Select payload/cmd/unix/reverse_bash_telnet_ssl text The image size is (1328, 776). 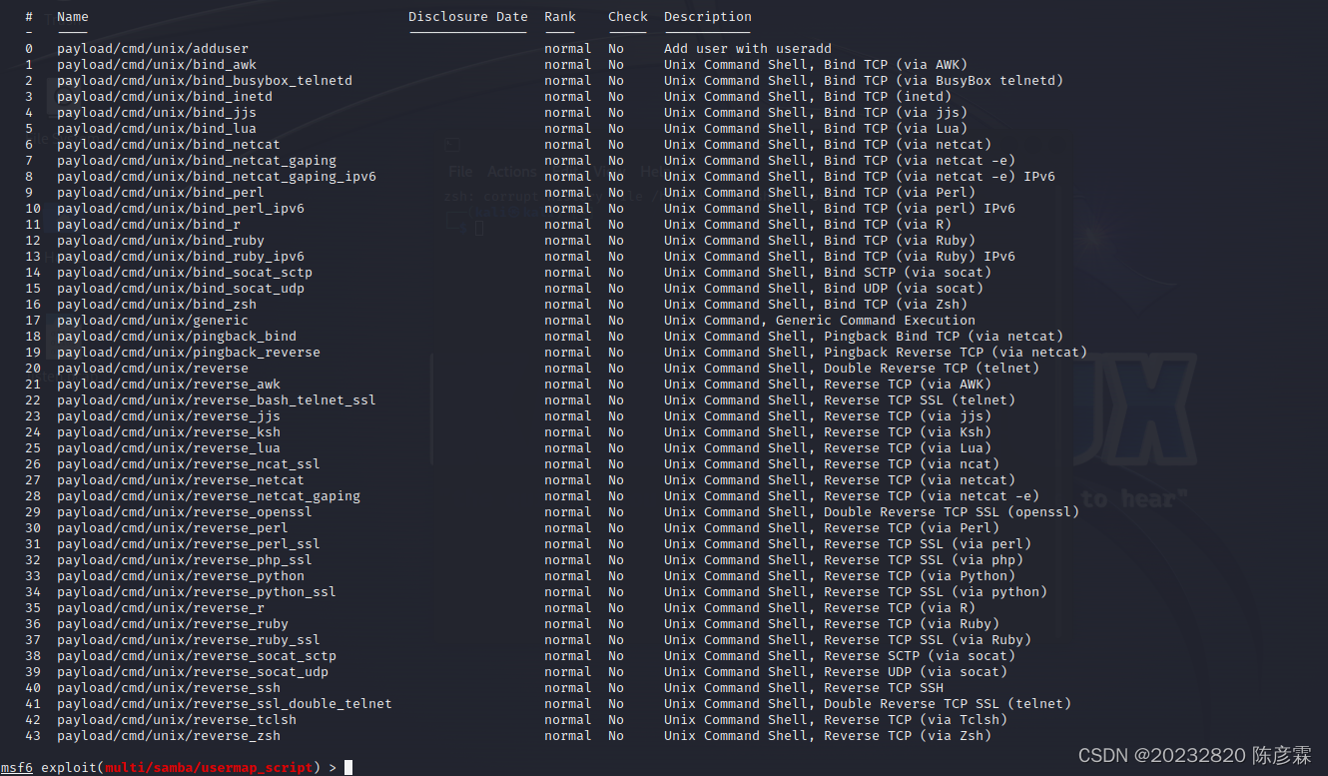[x=217, y=400]
